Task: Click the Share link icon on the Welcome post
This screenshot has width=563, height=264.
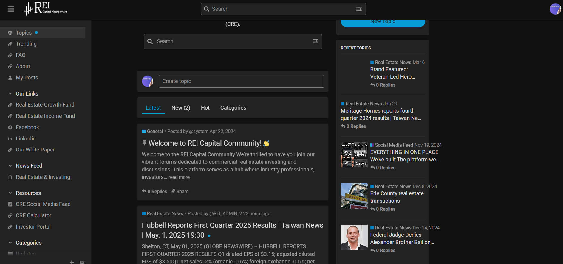Action: click(173, 191)
